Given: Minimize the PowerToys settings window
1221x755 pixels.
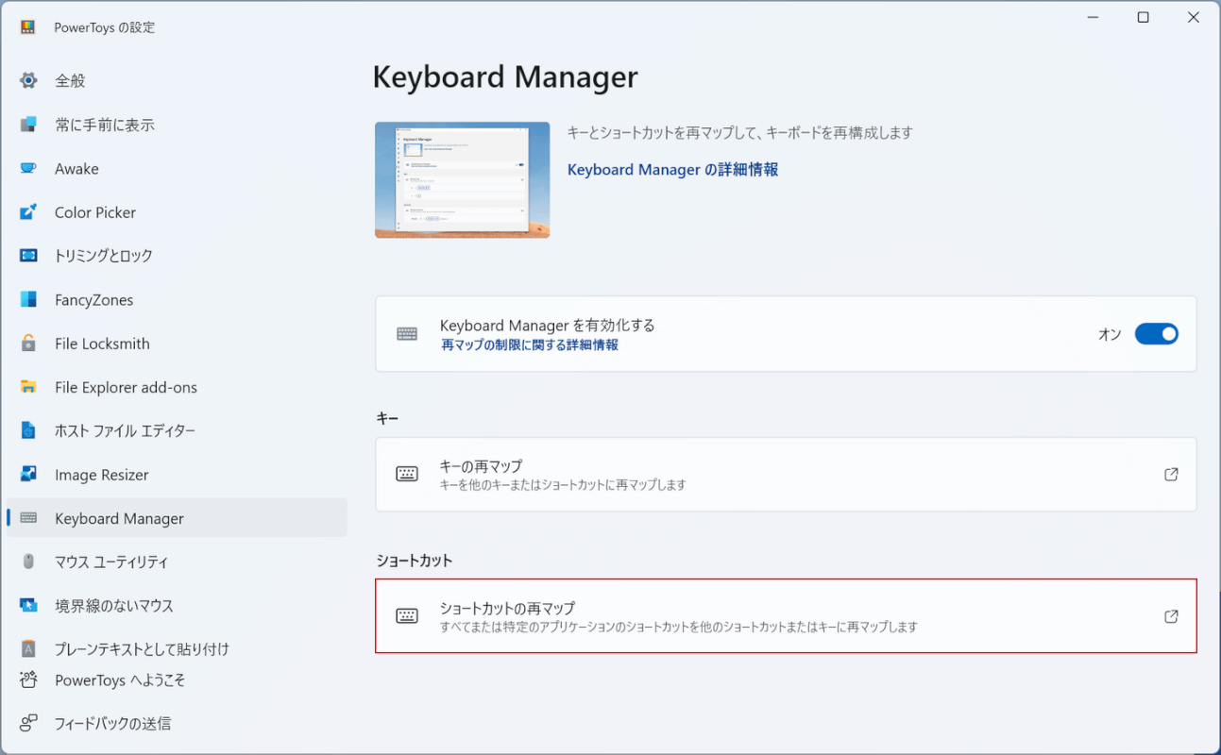Looking at the screenshot, I should pyautogui.click(x=1093, y=17).
